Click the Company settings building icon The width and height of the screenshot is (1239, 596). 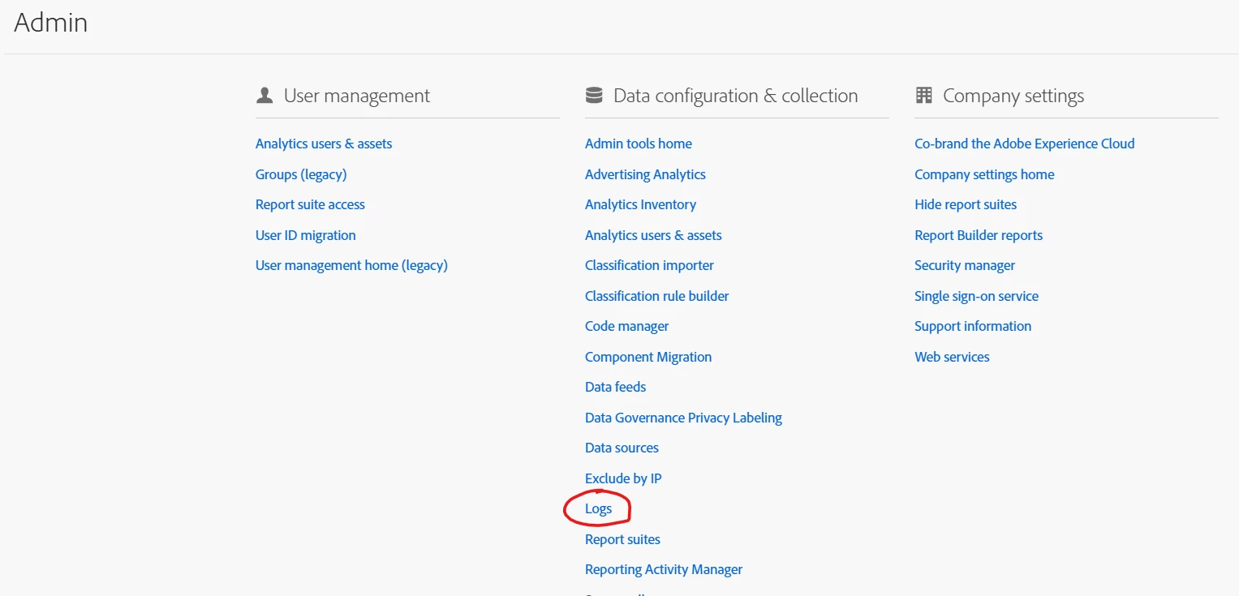[923, 96]
